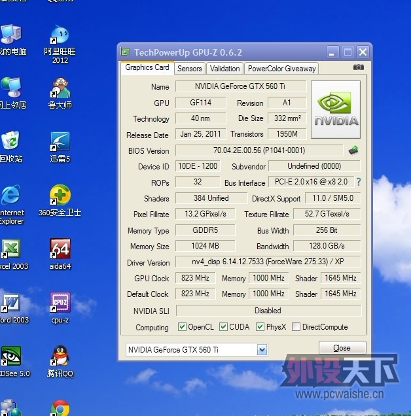The width and height of the screenshot is (411, 416).
Task: Click the Name field NVIDIA GeForce GTX 560 Ti
Action: click(x=241, y=86)
